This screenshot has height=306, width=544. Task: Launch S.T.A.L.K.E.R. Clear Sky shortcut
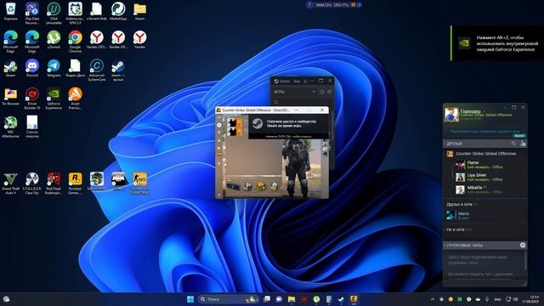32,184
